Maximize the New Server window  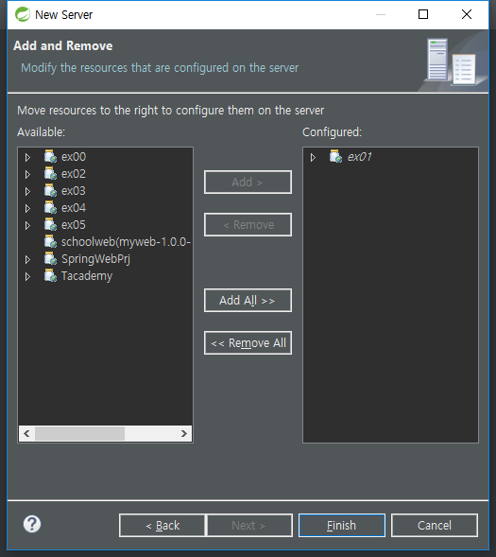[423, 14]
